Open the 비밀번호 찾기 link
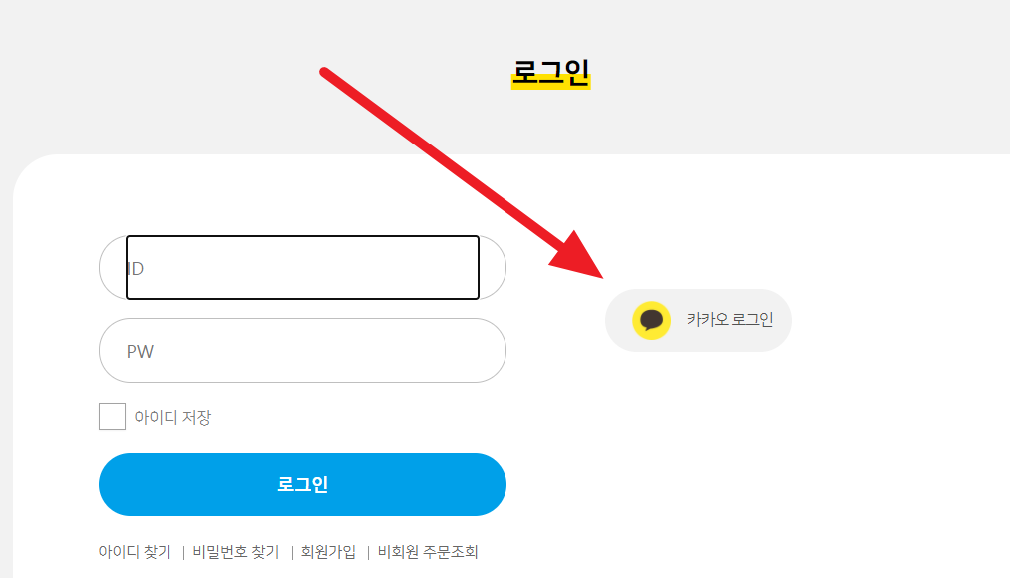This screenshot has height=578, width=1010. (x=236, y=552)
